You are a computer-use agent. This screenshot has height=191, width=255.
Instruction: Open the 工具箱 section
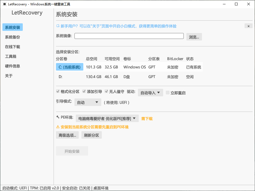click(10, 56)
